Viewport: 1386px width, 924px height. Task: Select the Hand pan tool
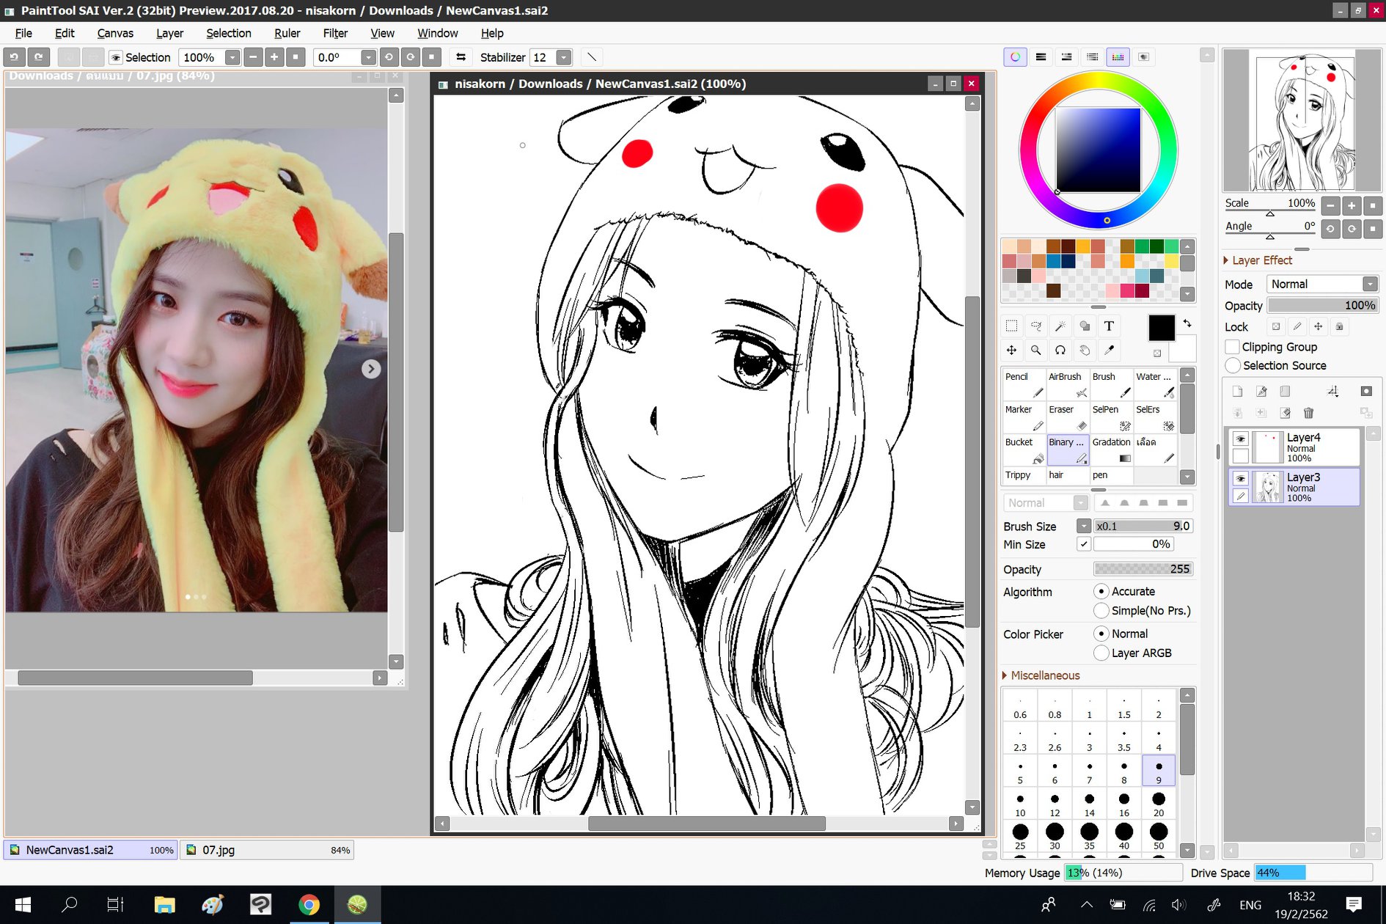(x=1085, y=351)
